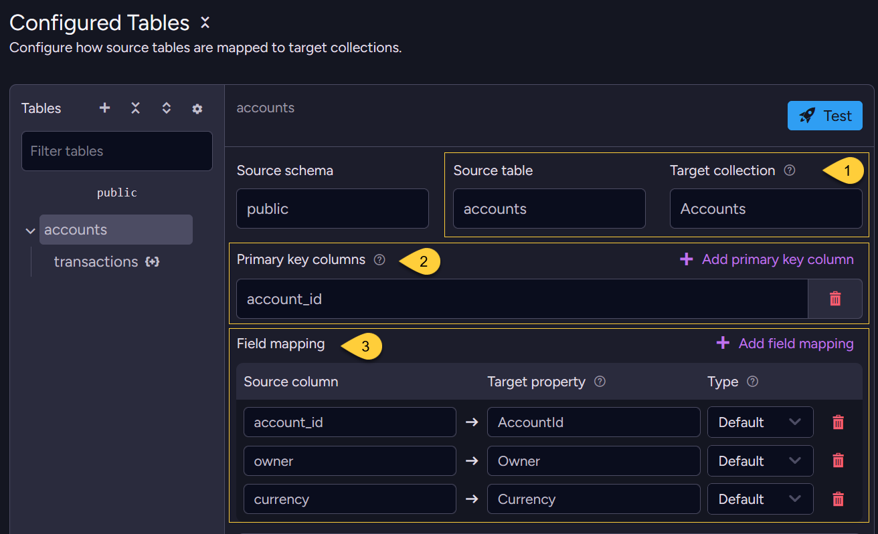The width and height of the screenshot is (878, 534).
Task: Delete the owner field mapping row
Action: (x=838, y=460)
